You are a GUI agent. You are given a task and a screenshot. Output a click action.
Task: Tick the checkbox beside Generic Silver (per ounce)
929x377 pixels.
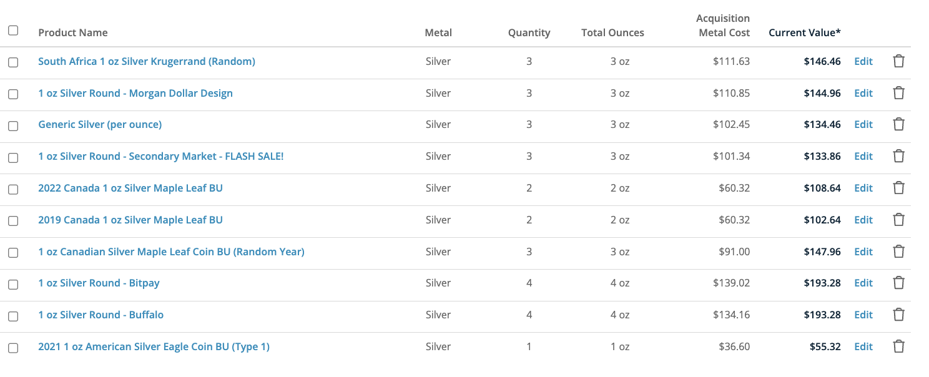click(13, 125)
